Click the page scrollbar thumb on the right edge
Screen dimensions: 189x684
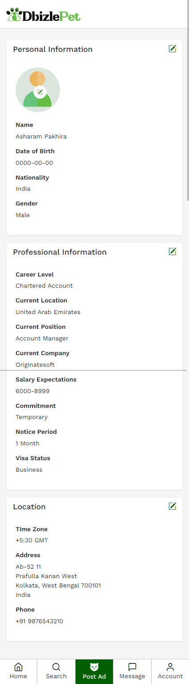pyautogui.click(x=188, y=100)
